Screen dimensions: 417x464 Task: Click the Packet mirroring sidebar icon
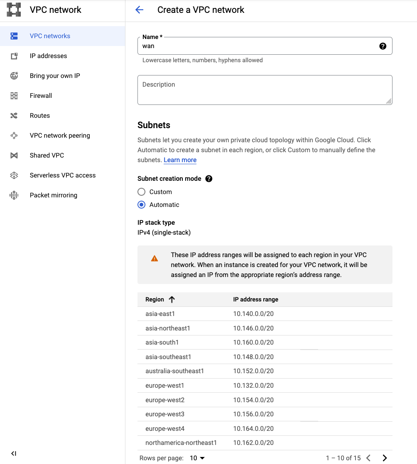14,195
